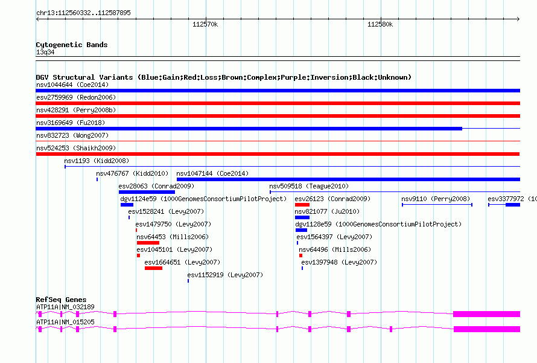This screenshot has width=537, height=363.
Task: Click the span line under nsv9110
Action: point(437,205)
